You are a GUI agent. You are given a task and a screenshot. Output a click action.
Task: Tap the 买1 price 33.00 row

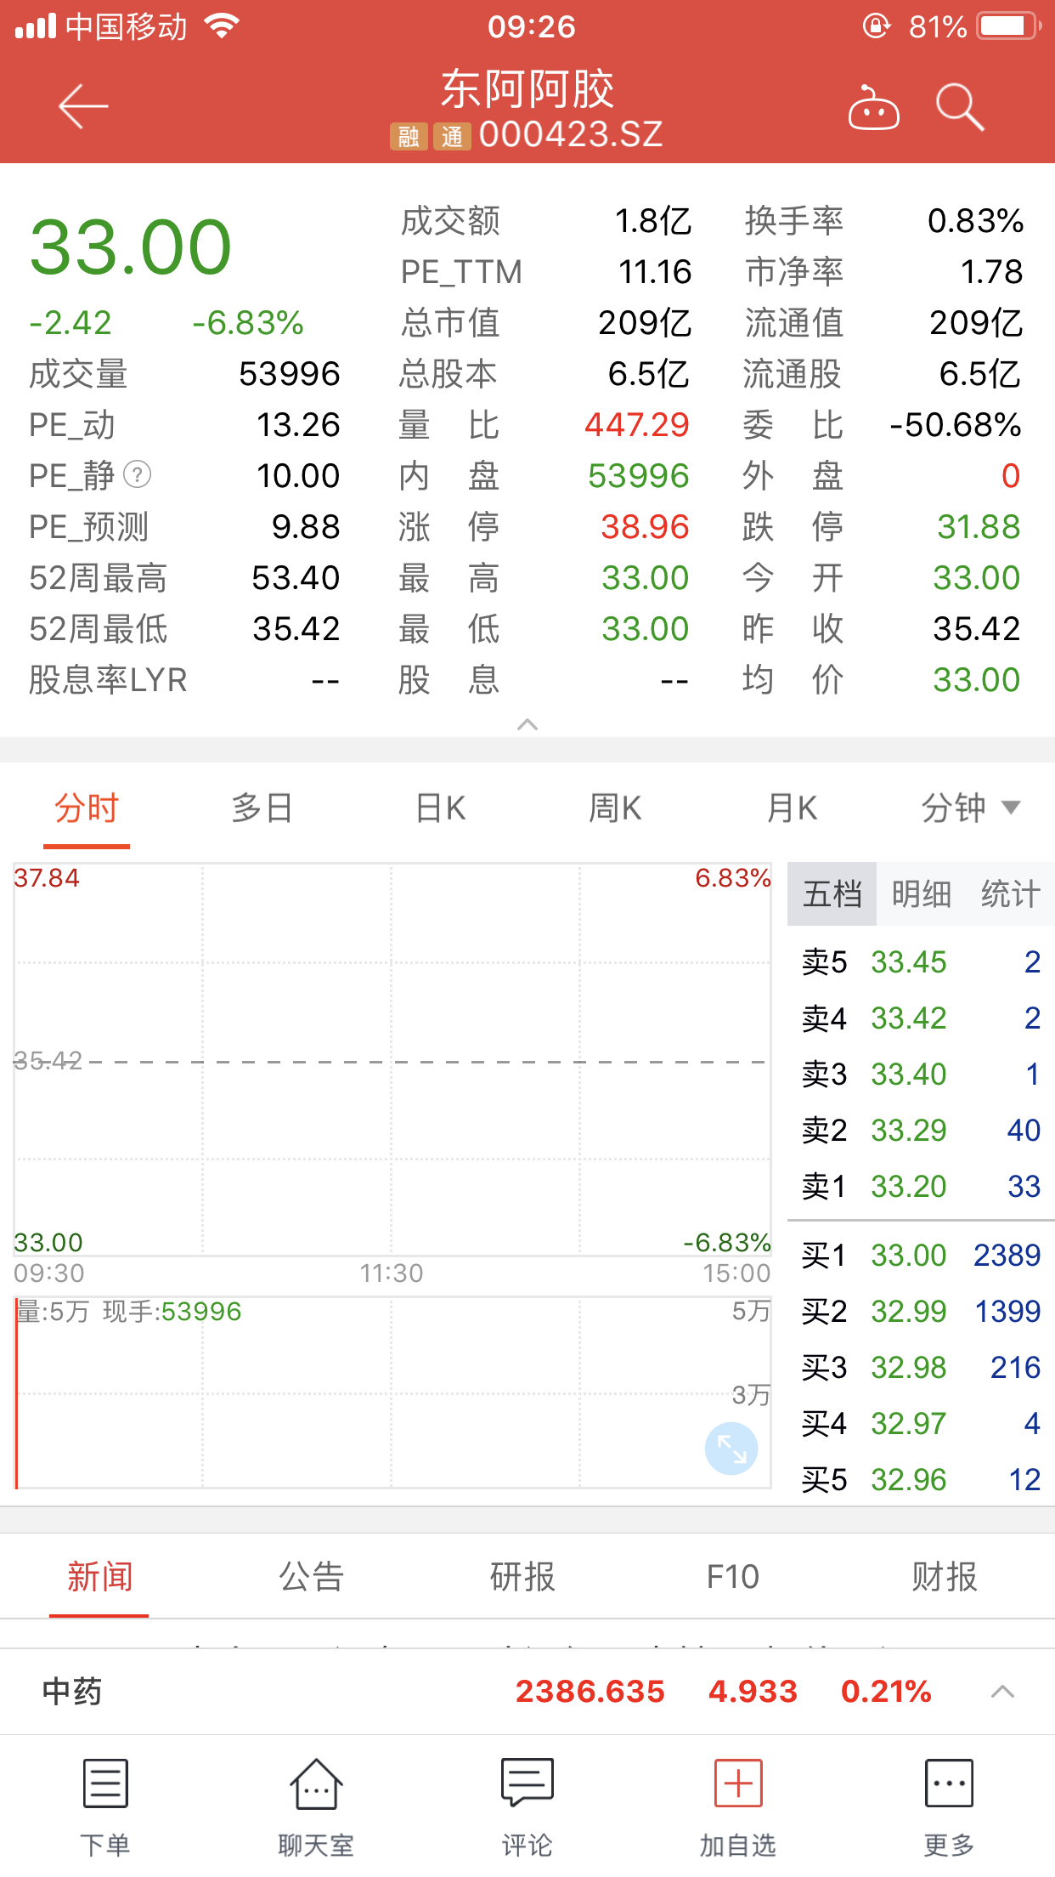coord(922,1256)
